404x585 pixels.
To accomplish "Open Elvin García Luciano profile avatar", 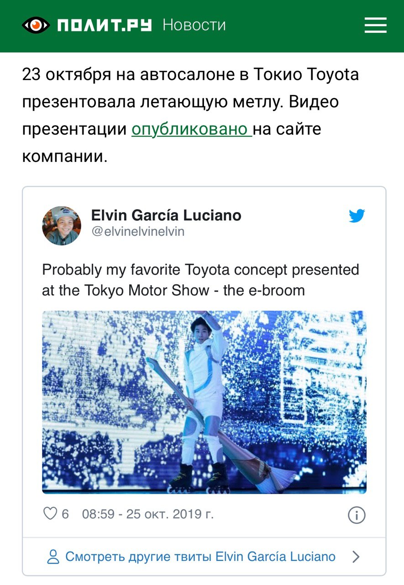I will pos(62,226).
